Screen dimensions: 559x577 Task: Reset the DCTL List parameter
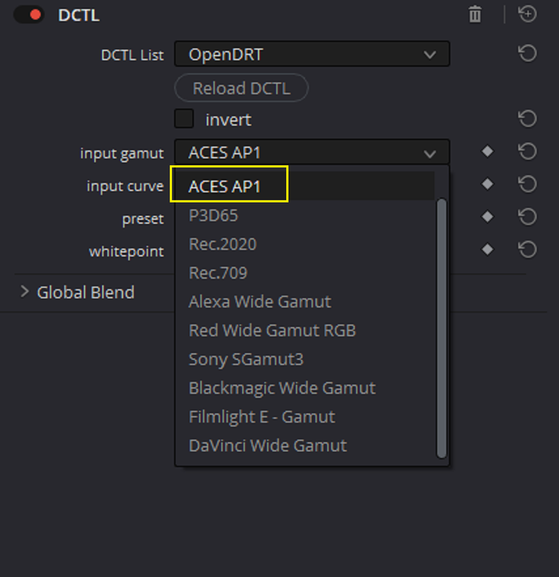[527, 53]
